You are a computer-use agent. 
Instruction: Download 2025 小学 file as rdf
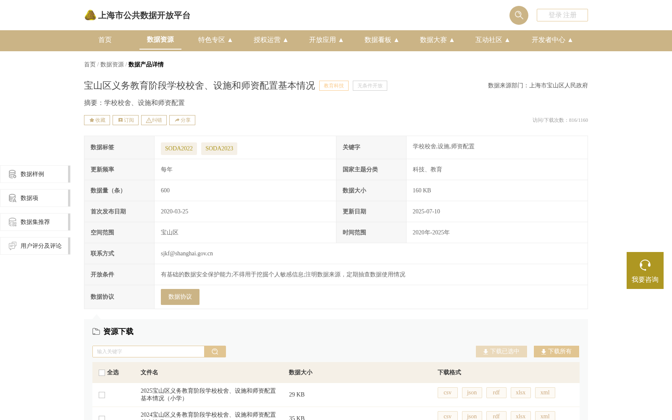(496, 393)
